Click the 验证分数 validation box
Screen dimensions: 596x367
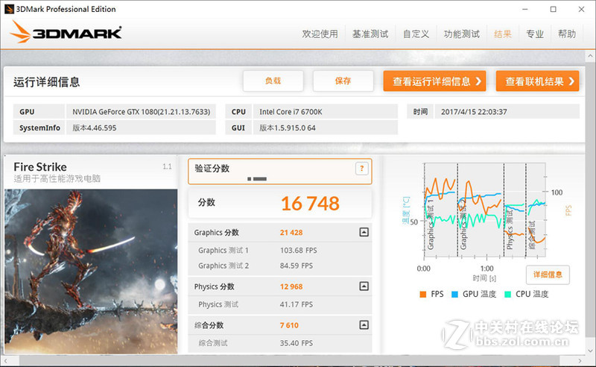(x=280, y=172)
